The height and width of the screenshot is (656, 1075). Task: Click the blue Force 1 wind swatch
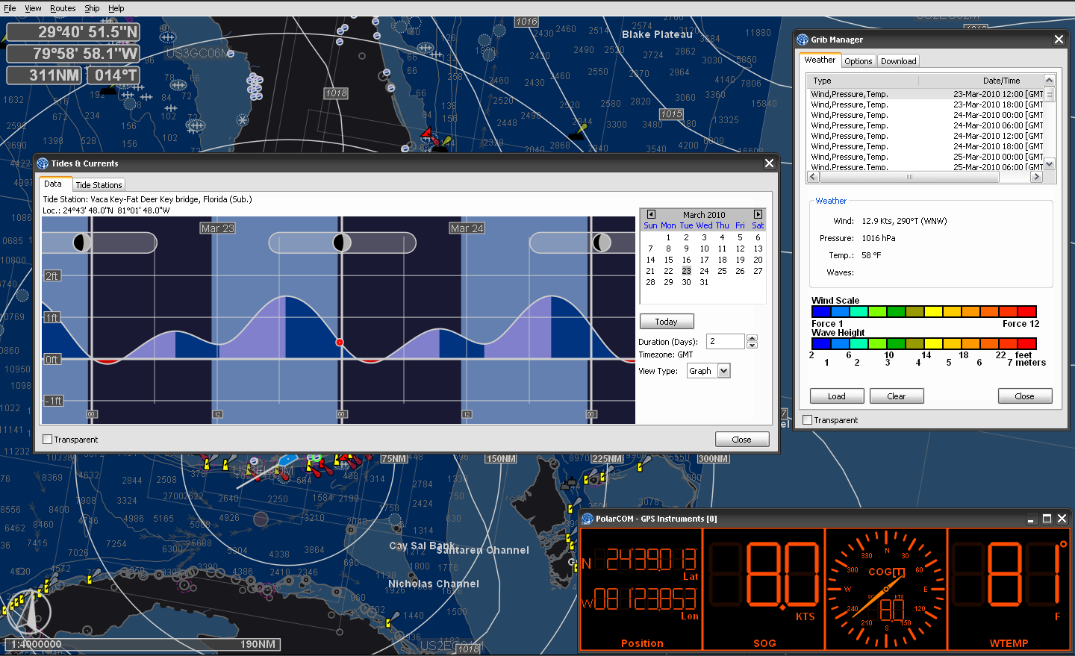(x=821, y=312)
